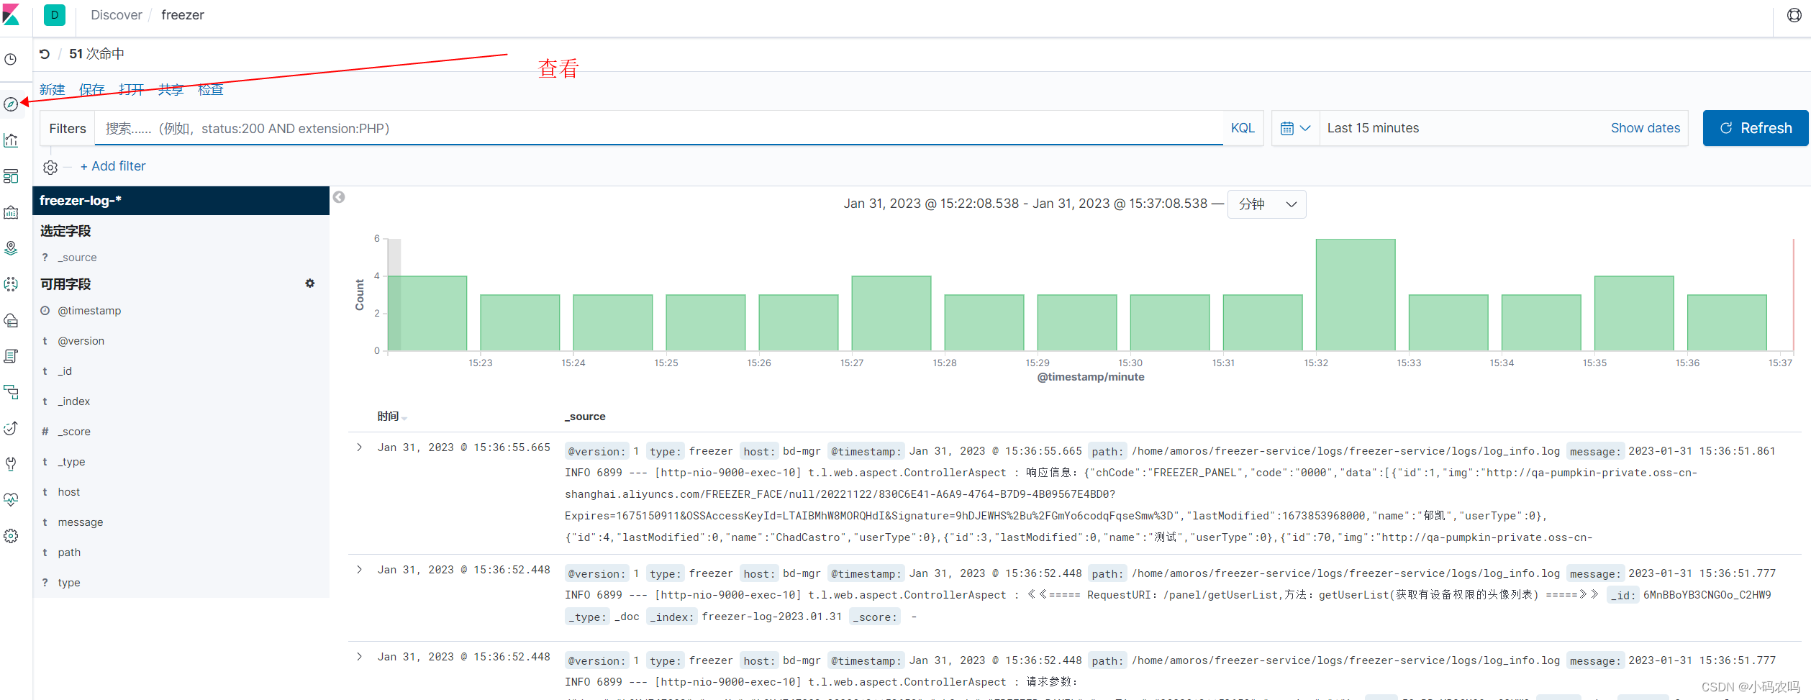Click the _source column header
Image resolution: width=1811 pixels, height=700 pixels.
[585, 417]
